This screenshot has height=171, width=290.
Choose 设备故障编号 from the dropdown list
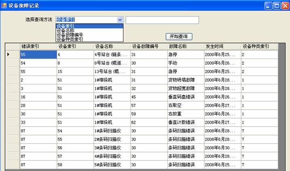(x=69, y=35)
